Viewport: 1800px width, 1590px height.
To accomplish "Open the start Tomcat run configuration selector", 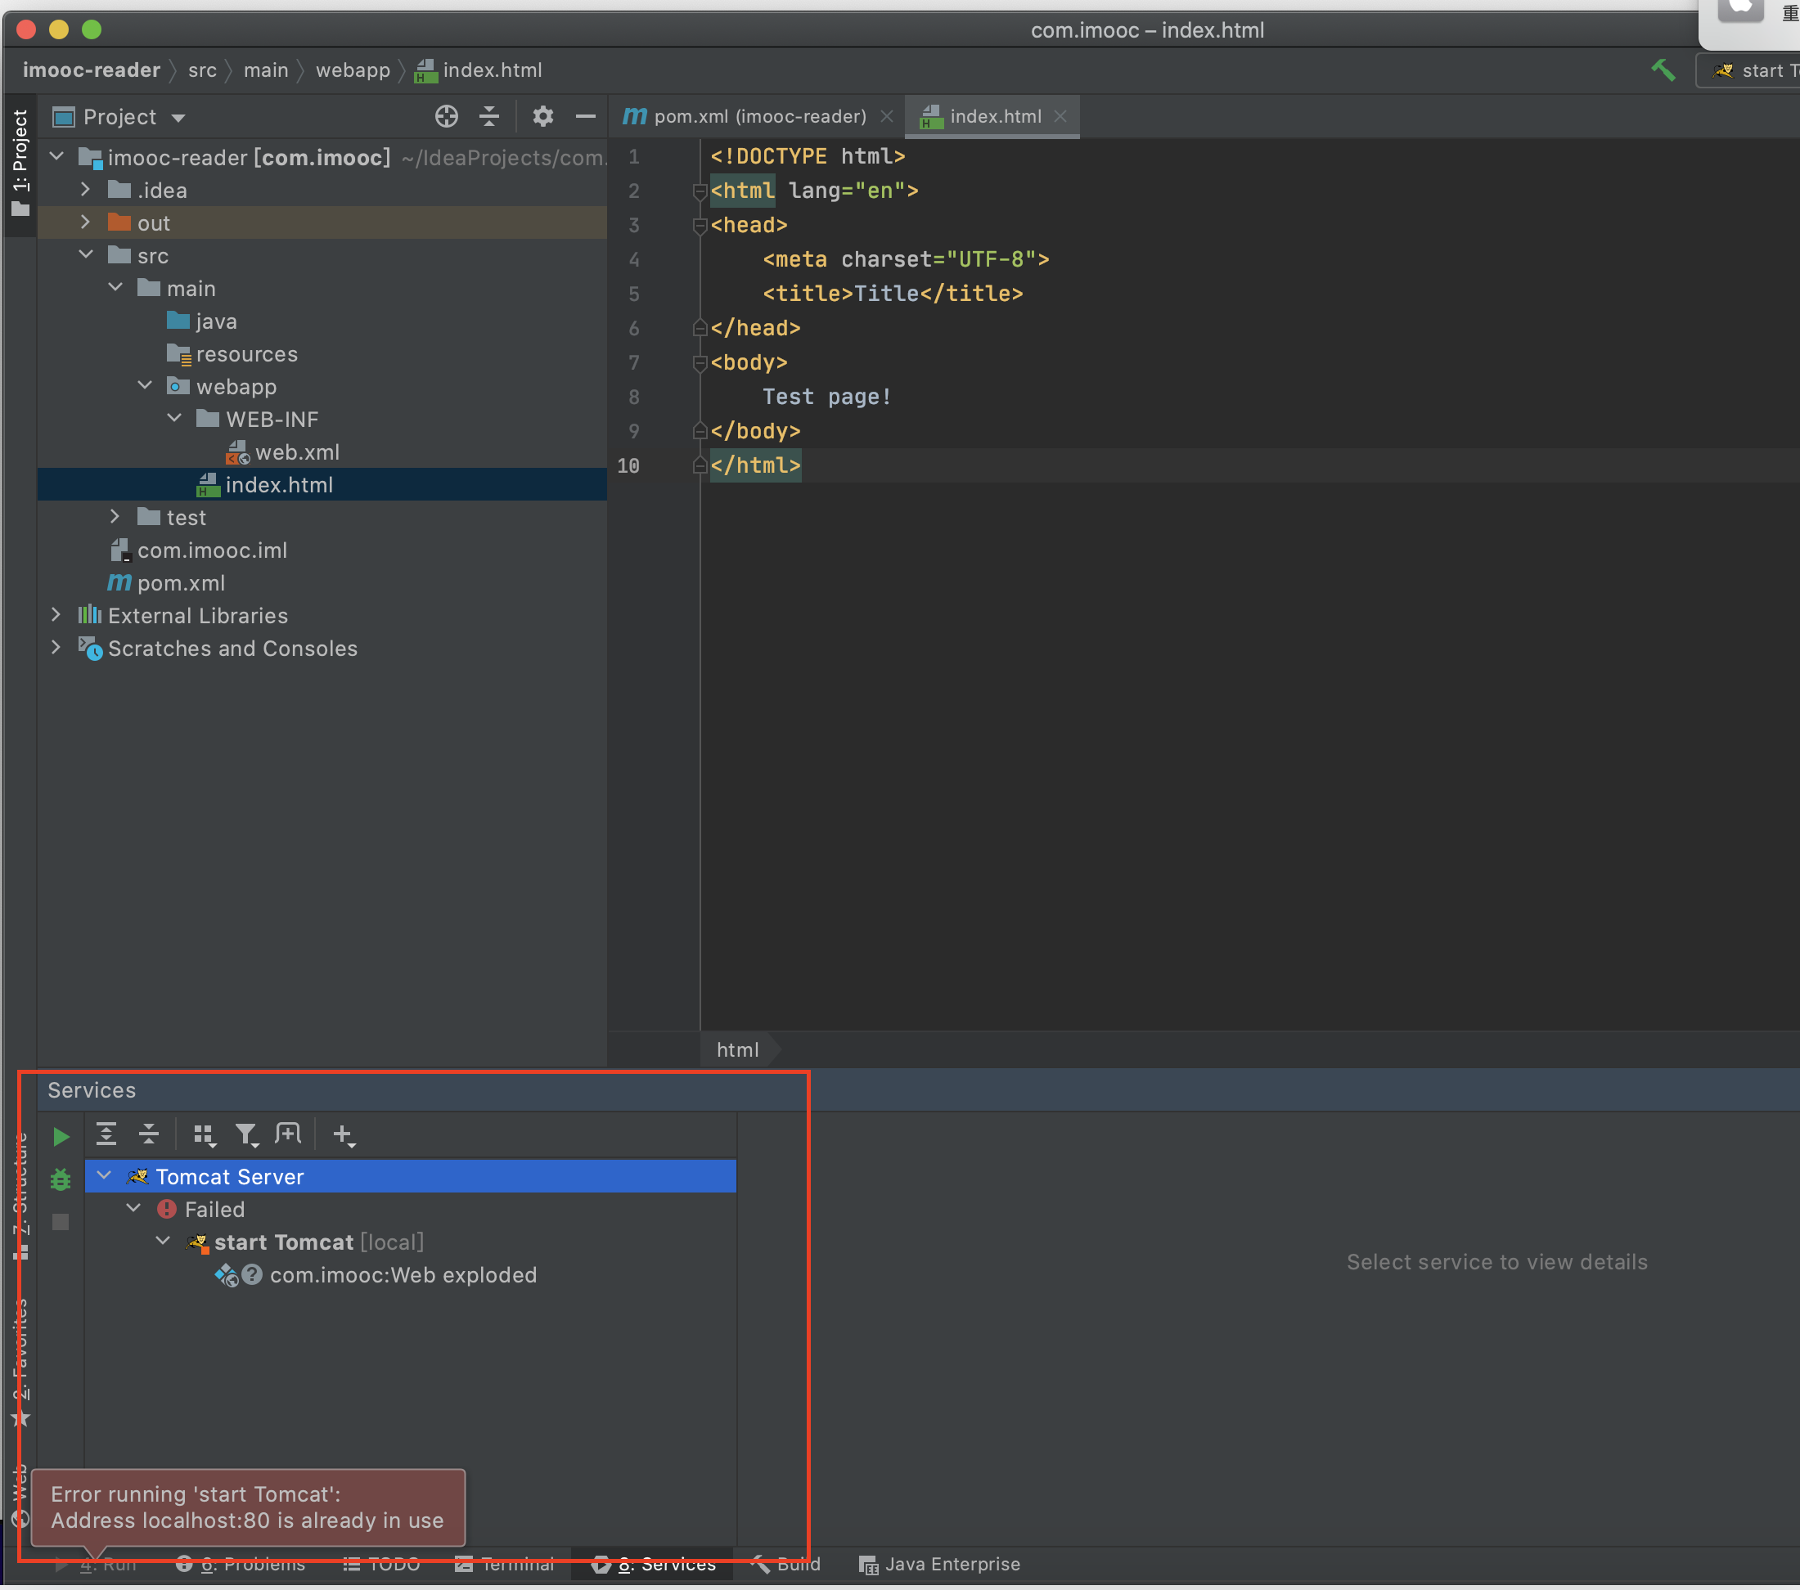I will [x=1751, y=70].
